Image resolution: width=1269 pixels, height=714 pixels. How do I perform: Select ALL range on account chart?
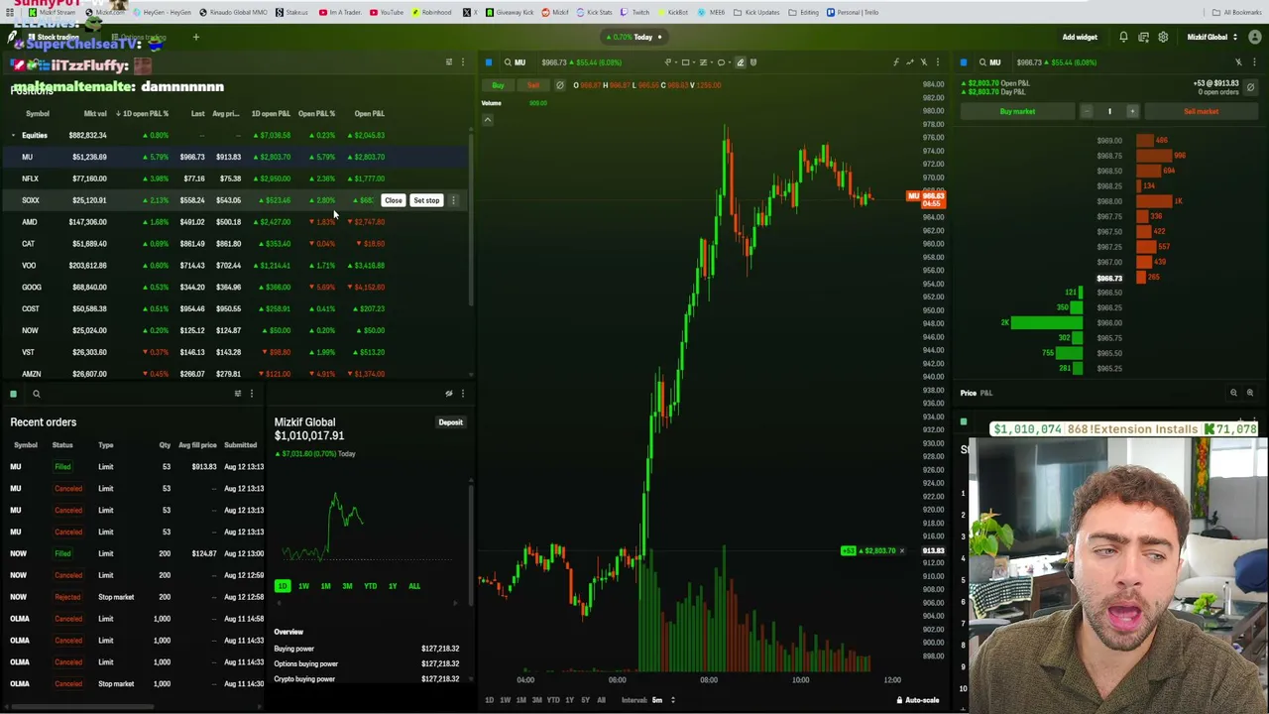414,586
